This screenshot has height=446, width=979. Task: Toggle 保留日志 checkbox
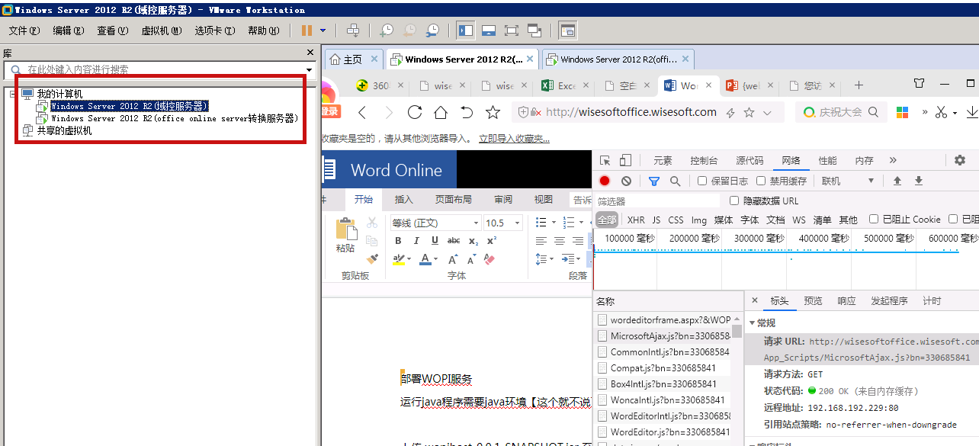(x=702, y=181)
